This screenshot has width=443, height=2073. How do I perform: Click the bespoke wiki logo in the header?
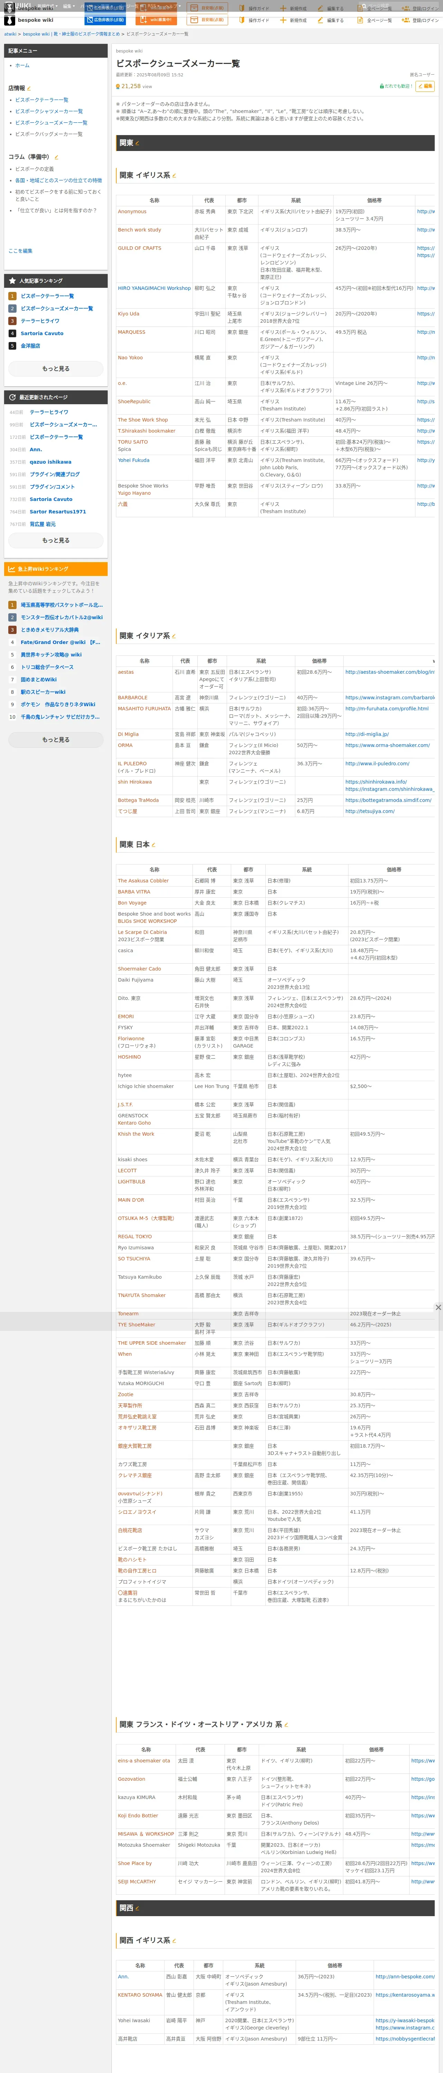click(x=29, y=20)
